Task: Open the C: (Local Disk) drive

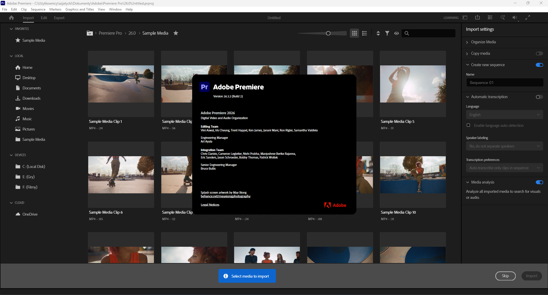Action: [x=30, y=166]
